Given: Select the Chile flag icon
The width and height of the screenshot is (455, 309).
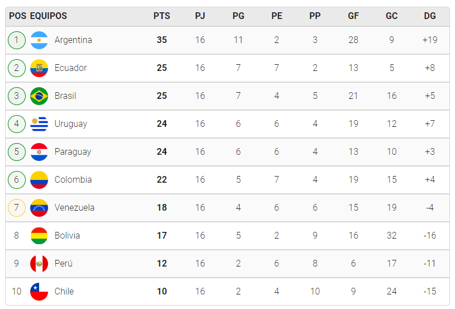Looking at the screenshot, I should 39,291.
